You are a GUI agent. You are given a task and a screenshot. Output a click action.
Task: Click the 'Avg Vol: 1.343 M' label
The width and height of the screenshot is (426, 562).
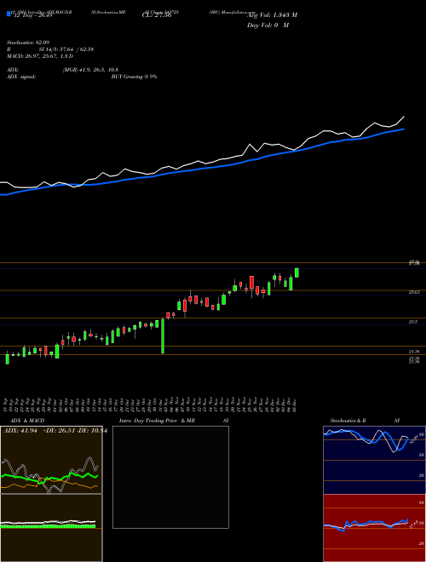coord(272,15)
